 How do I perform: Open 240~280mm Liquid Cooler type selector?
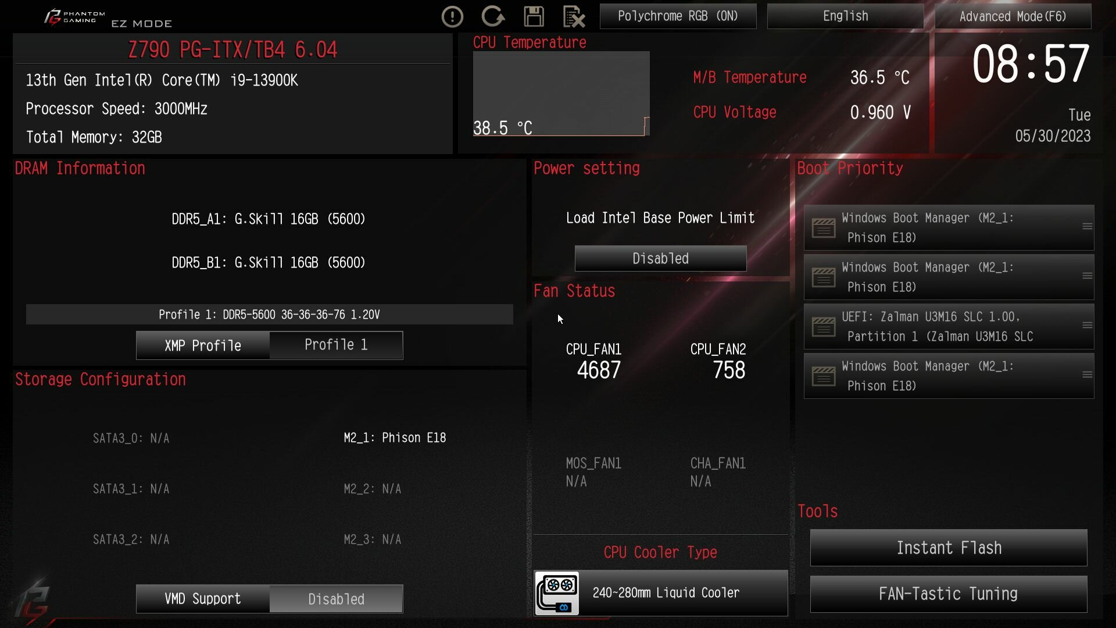(661, 593)
